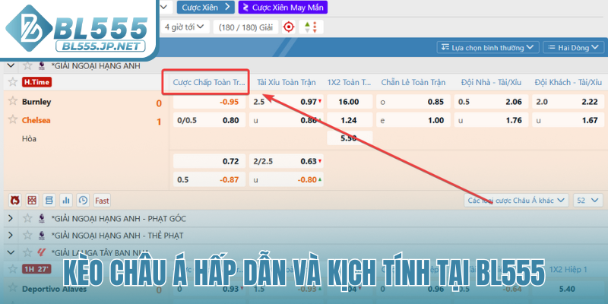This screenshot has height=304, width=608.
Task: Pick odd (o) odds 0.85
Action: pyautogui.click(x=413, y=102)
